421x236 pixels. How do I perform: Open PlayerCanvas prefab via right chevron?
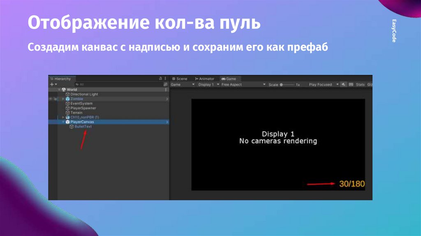[167, 122]
